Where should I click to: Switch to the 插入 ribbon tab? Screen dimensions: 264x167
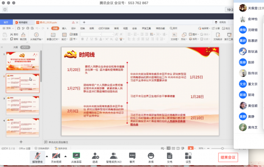[64, 28]
